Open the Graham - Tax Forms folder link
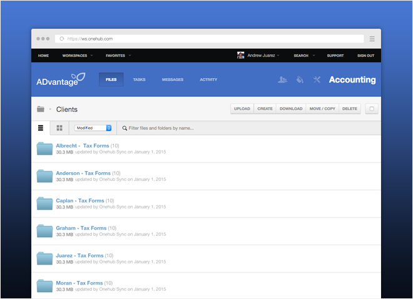413x299 pixels. tap(81, 228)
